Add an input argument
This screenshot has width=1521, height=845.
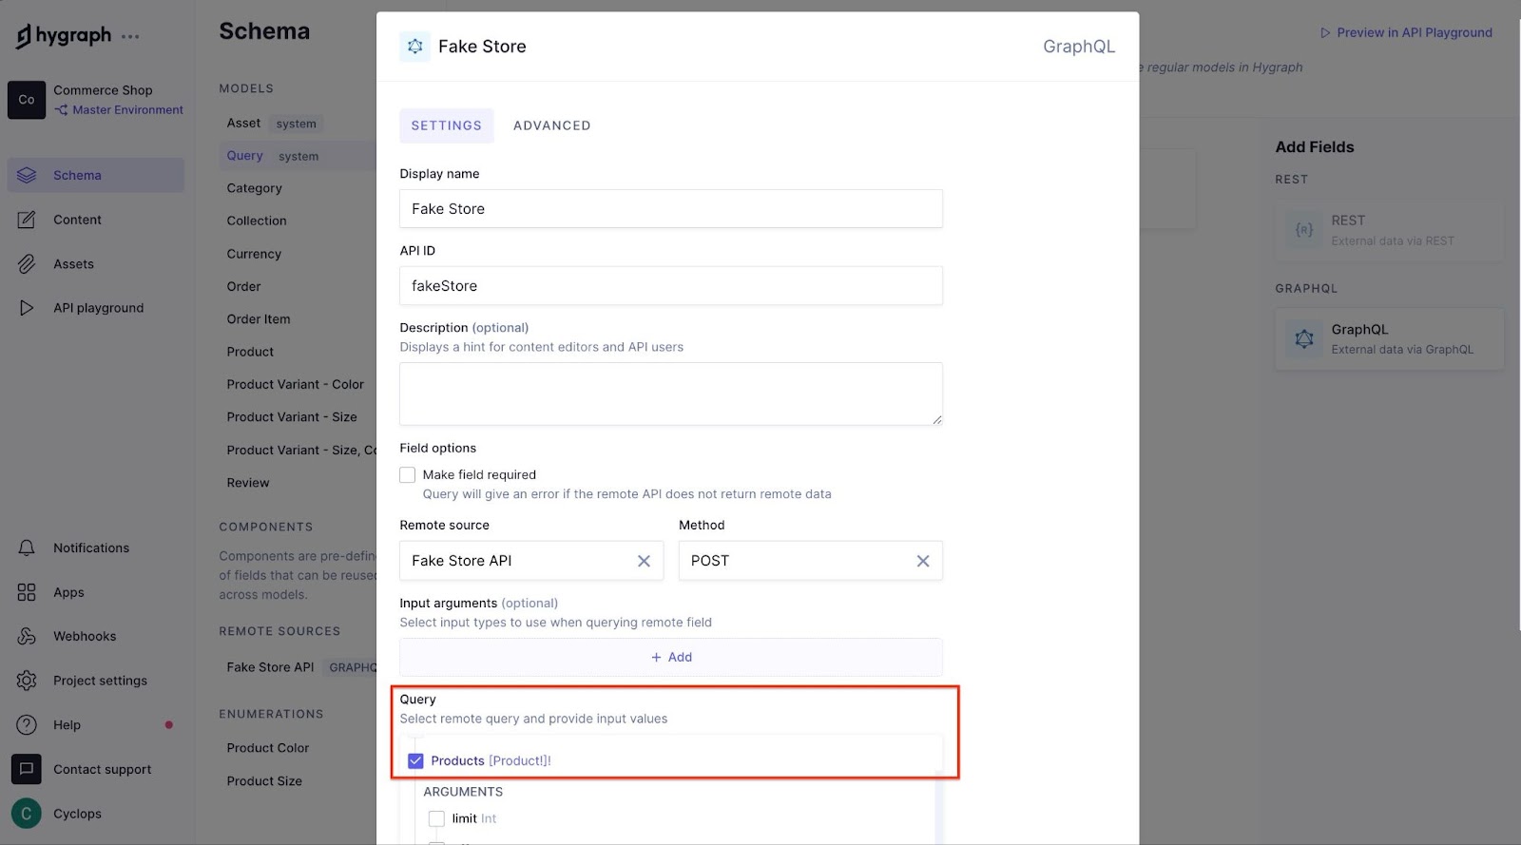pos(671,657)
